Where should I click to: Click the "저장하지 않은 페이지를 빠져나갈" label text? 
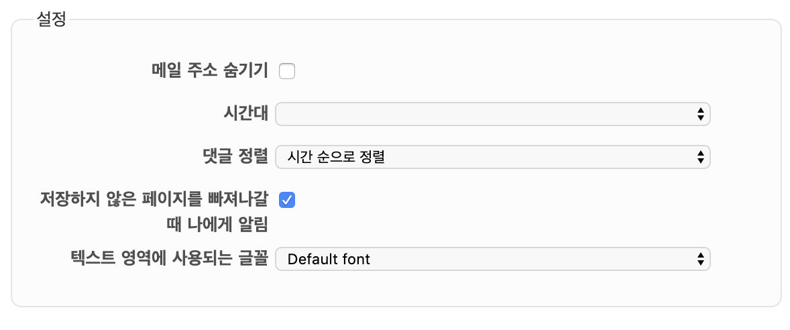(x=154, y=199)
